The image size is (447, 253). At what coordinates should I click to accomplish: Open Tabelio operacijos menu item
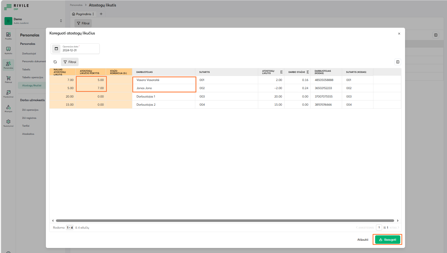pyautogui.click(x=33, y=77)
